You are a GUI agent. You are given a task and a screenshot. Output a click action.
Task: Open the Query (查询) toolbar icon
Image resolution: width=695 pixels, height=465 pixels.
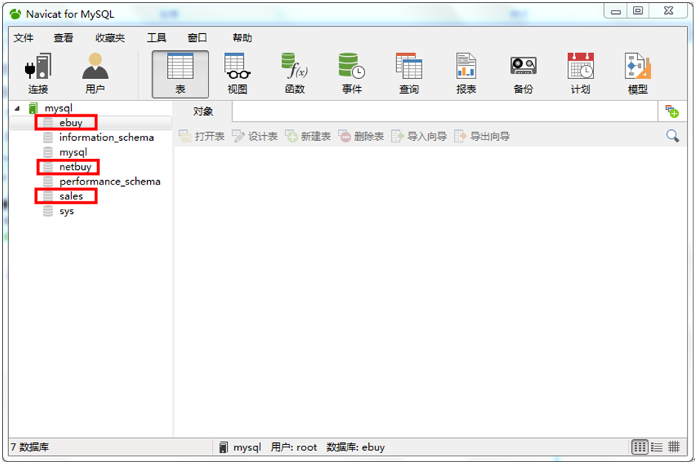tap(409, 74)
